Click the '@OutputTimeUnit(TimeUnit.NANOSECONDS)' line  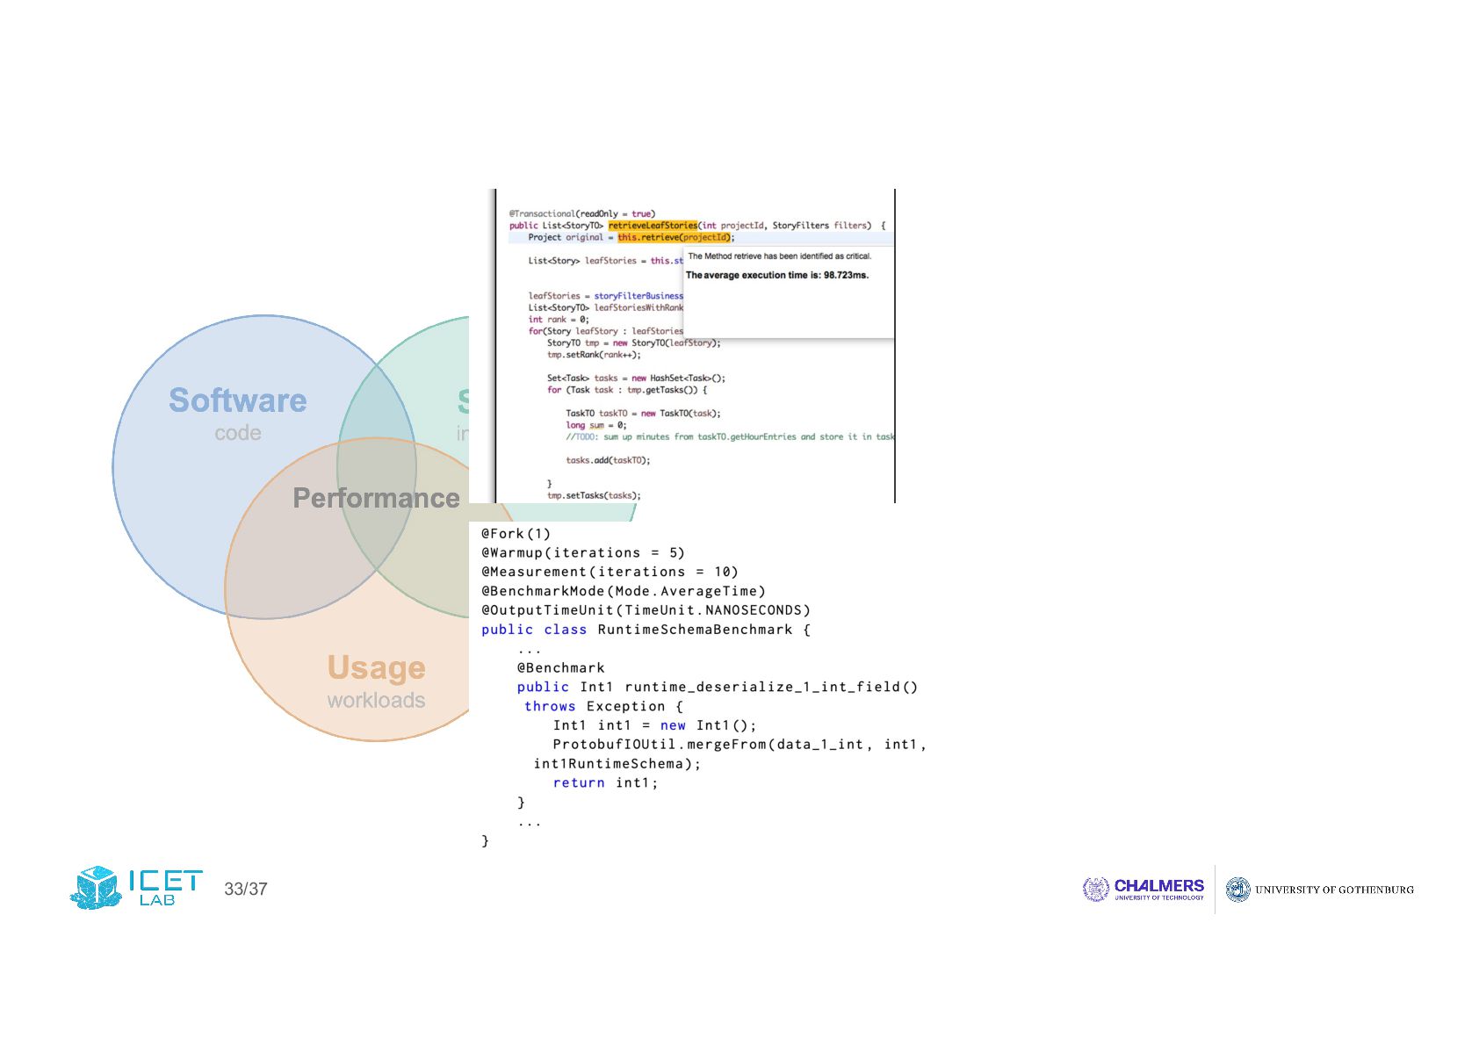pyautogui.click(x=646, y=610)
